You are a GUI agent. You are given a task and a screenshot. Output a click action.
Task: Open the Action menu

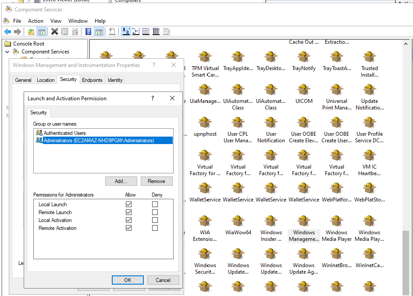pos(36,21)
